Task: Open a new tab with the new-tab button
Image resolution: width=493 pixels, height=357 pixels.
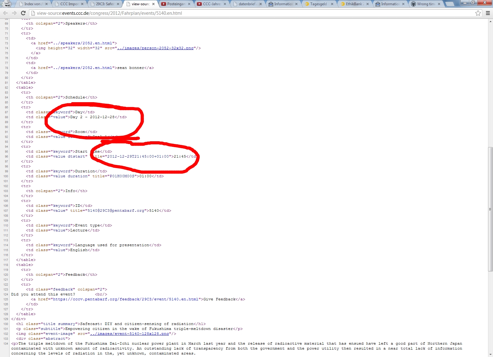Action: [x=450, y=4]
